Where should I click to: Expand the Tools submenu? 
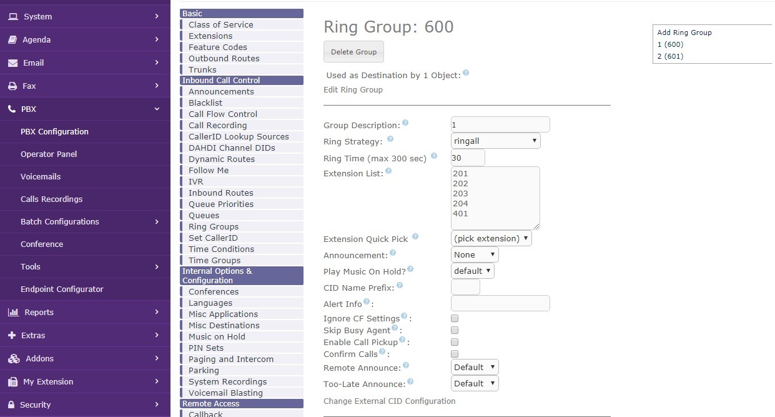(x=85, y=266)
